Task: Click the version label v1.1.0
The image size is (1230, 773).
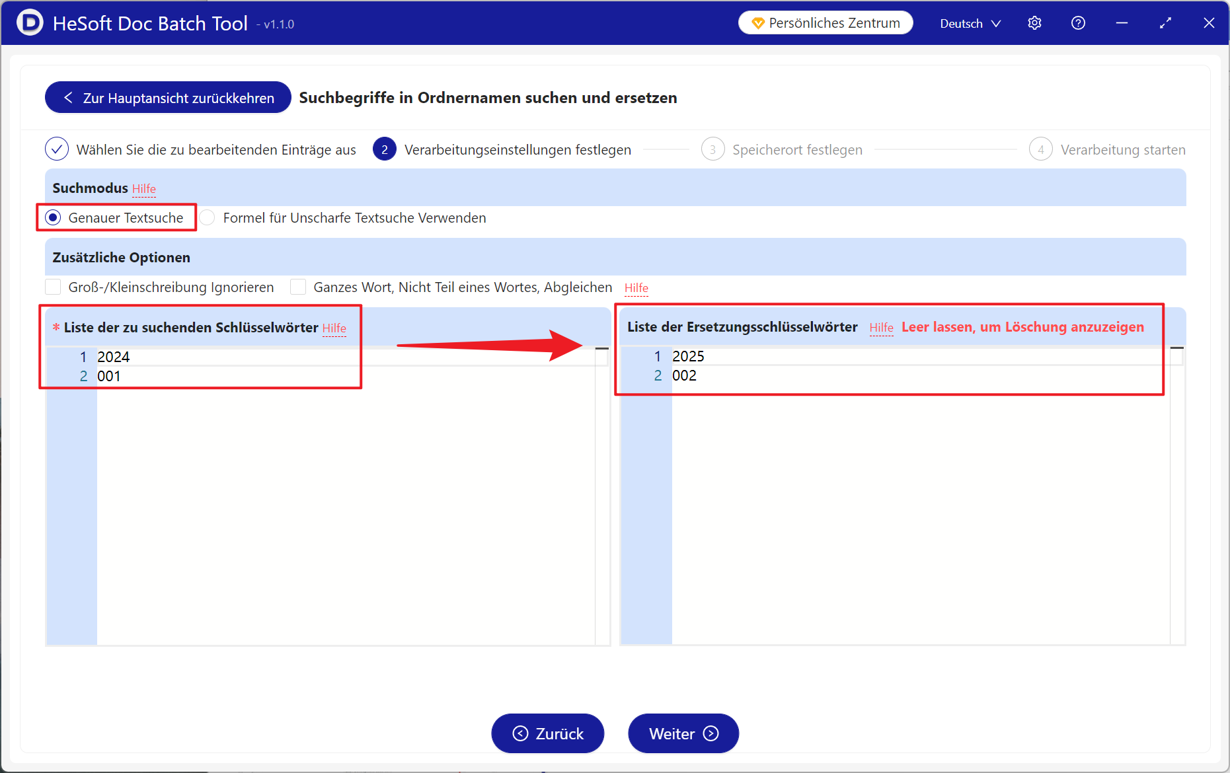Action: pos(278,24)
